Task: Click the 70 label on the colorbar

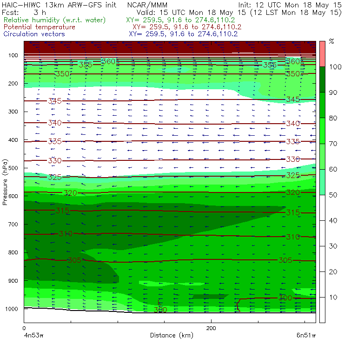Action: [333, 144]
